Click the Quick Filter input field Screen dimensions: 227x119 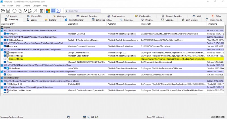[83, 11]
